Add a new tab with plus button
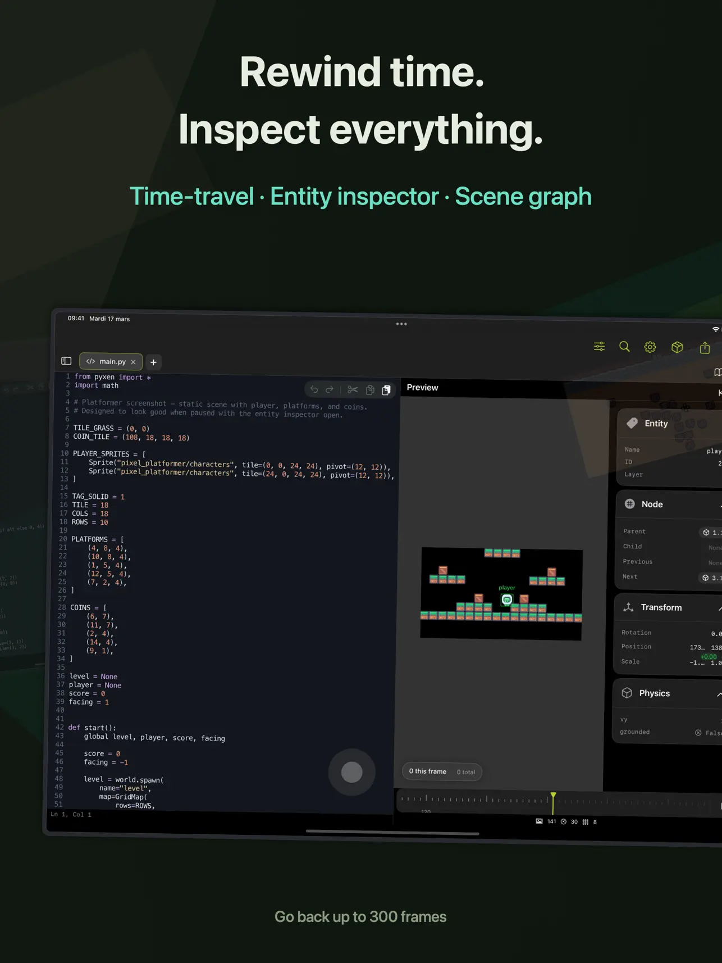This screenshot has width=722, height=963. 153,362
